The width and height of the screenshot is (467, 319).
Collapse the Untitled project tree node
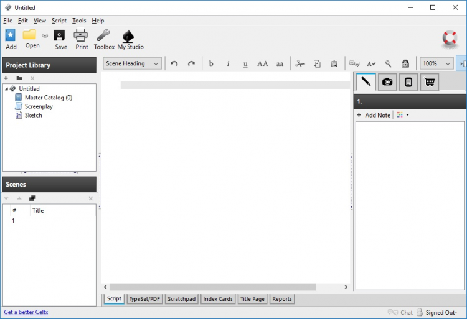pos(6,89)
